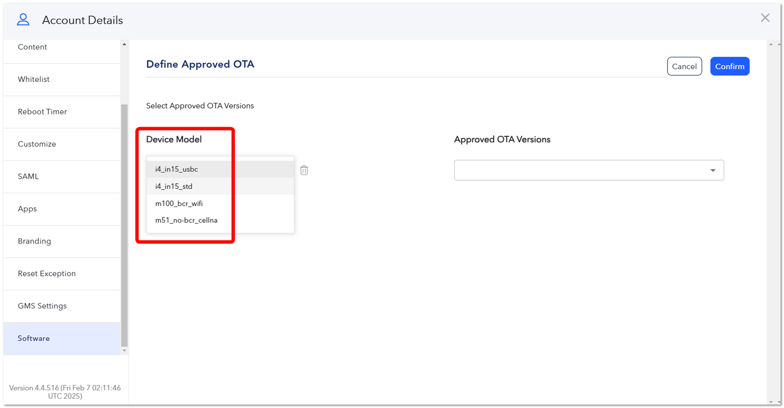
Task: Go to Whitelist settings
Action: (x=62, y=79)
